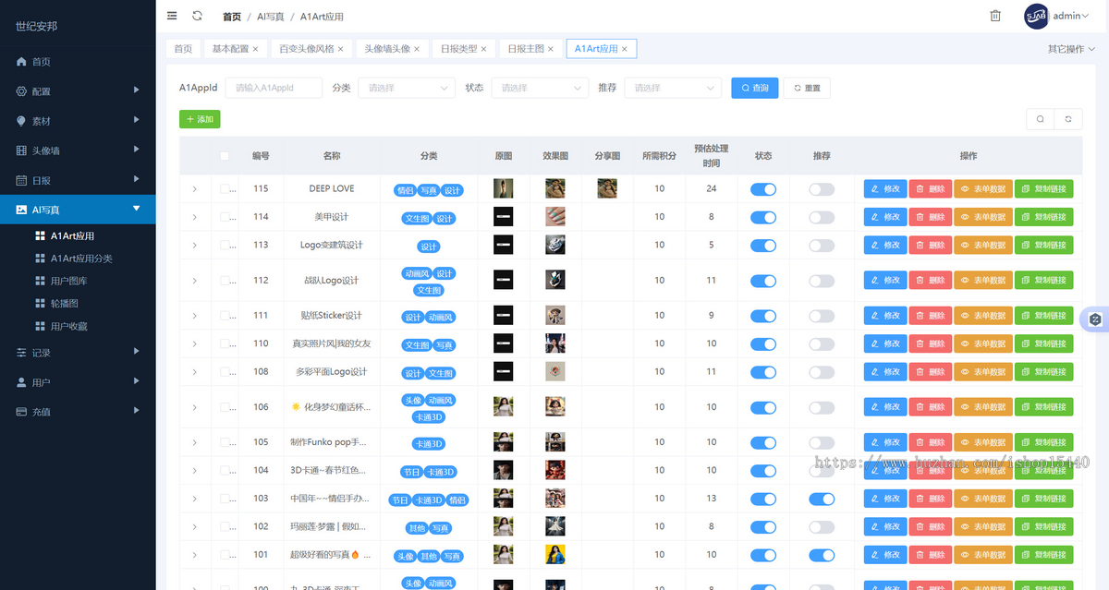Screen dimensions: 1109x590
Task: Click the 配置 gear icon in sidebar
Action: coord(21,91)
